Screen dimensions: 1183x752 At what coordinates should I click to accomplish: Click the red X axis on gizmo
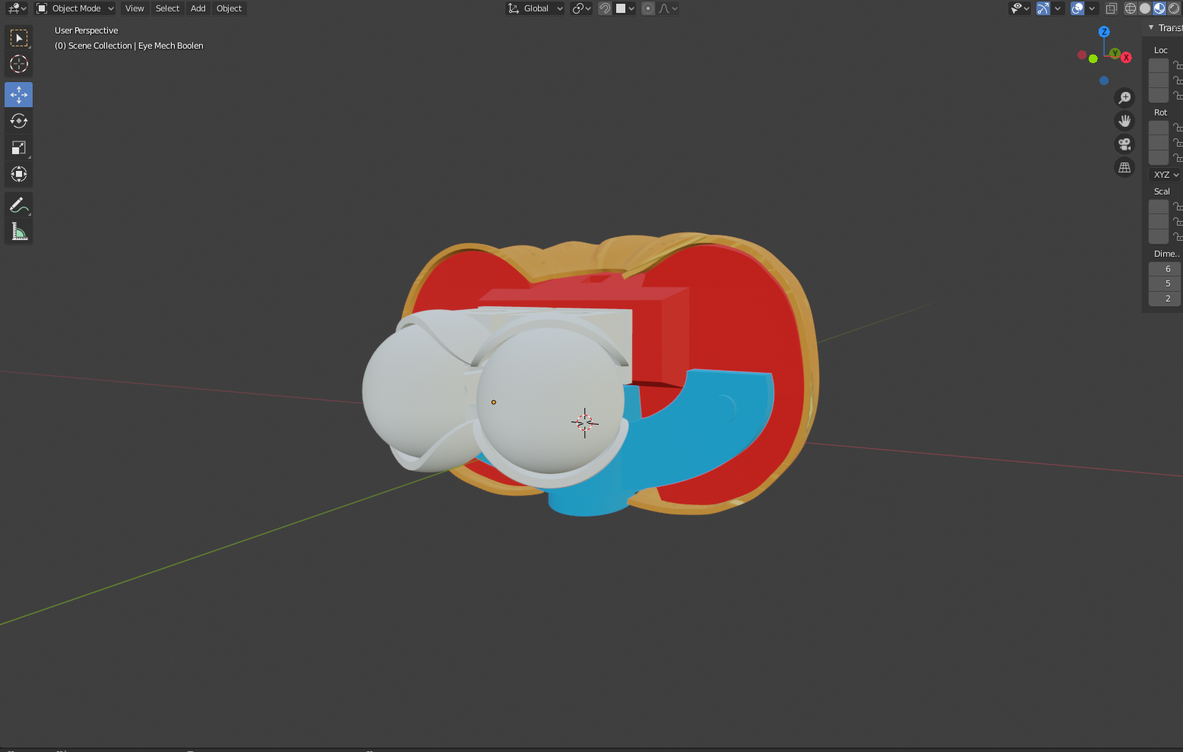click(1126, 58)
